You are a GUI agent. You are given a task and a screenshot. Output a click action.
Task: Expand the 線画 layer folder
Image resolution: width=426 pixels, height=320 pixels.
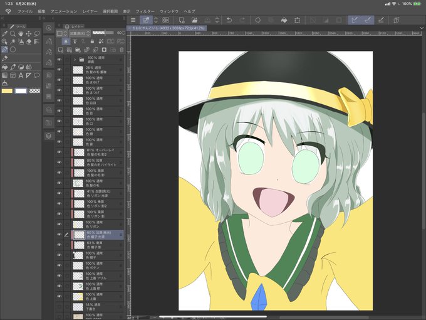click(x=75, y=60)
